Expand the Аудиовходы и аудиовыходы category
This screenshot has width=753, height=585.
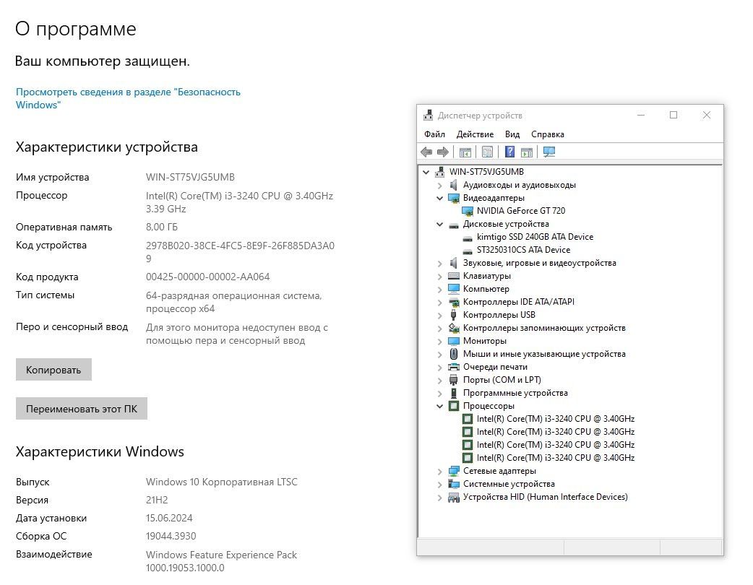click(x=439, y=185)
